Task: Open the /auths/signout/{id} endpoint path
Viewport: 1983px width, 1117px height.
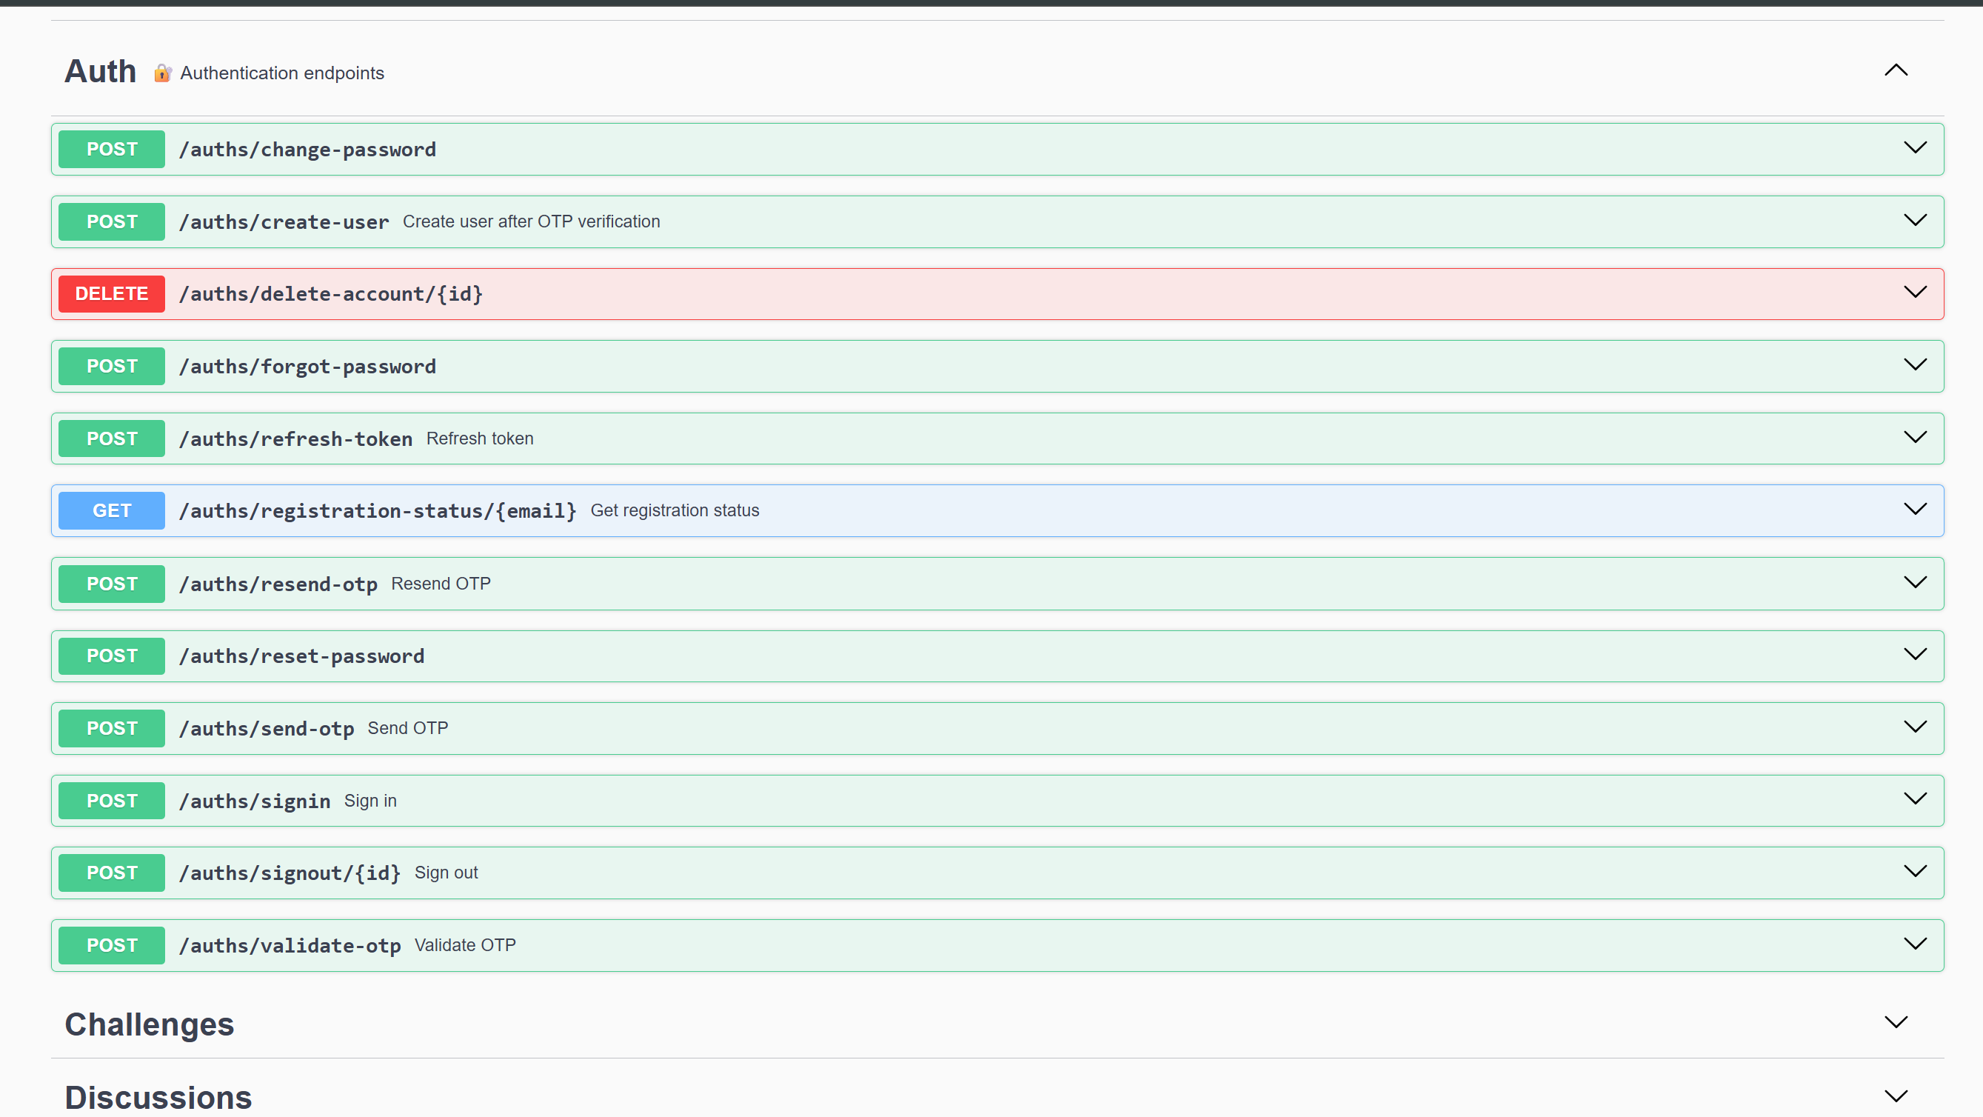Action: pos(290,873)
